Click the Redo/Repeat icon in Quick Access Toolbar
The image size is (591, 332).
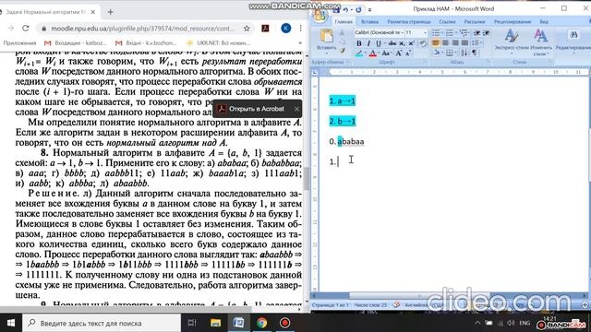pyautogui.click(x=358, y=10)
